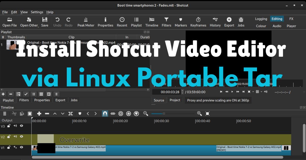Open the playlist hamburger menu
The height and width of the screenshot is (160, 306).
(56, 94)
